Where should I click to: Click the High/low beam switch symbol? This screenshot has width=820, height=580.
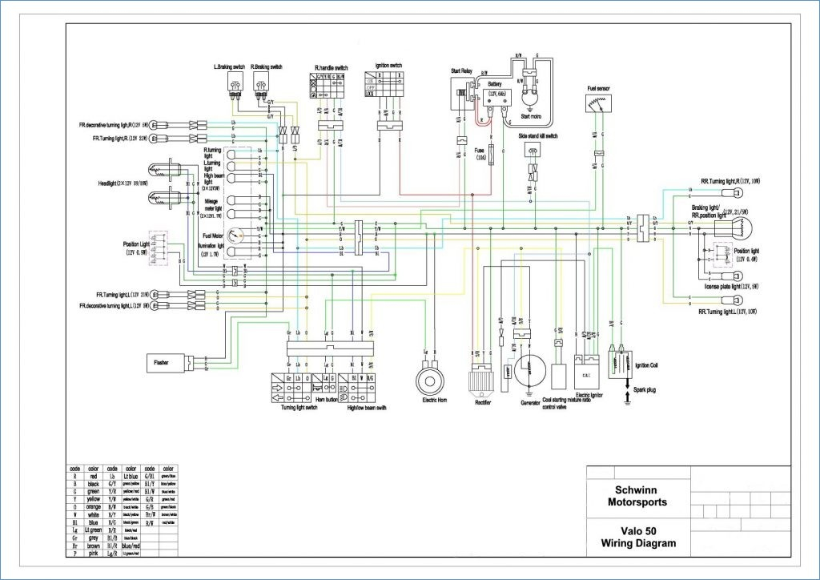point(356,388)
